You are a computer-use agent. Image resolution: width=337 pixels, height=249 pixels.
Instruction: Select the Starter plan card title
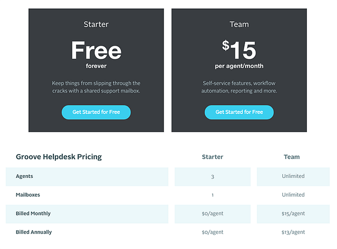96,24
